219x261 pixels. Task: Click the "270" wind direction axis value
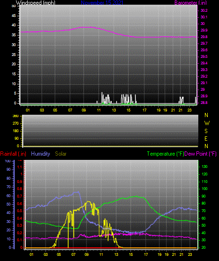click(16, 124)
